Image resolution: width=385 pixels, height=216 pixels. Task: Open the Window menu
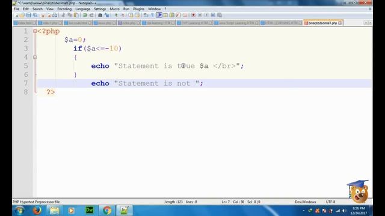point(154,9)
